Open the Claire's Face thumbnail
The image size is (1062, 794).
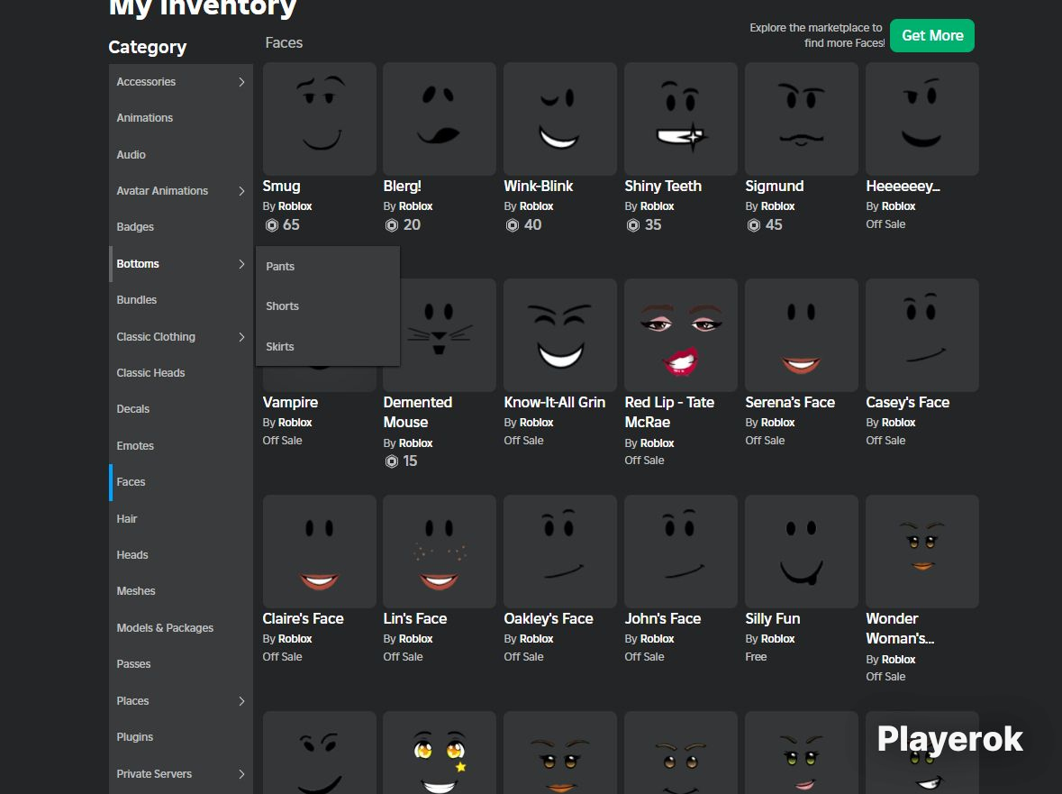pyautogui.click(x=320, y=552)
